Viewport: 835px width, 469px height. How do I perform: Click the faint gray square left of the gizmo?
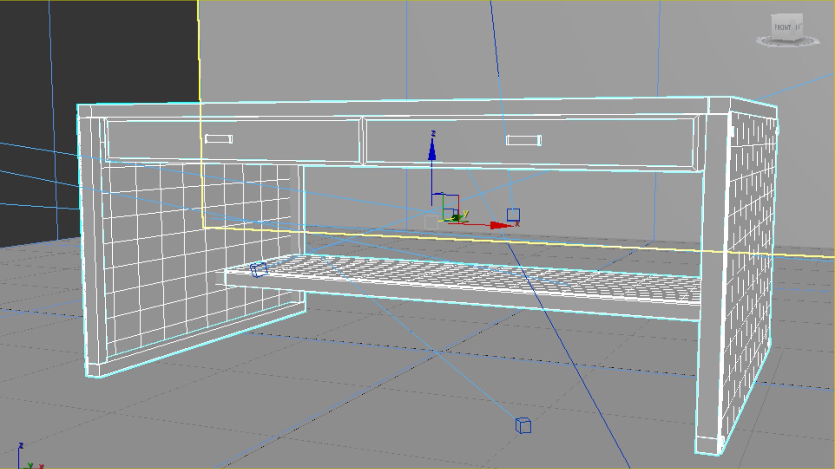coord(431,222)
